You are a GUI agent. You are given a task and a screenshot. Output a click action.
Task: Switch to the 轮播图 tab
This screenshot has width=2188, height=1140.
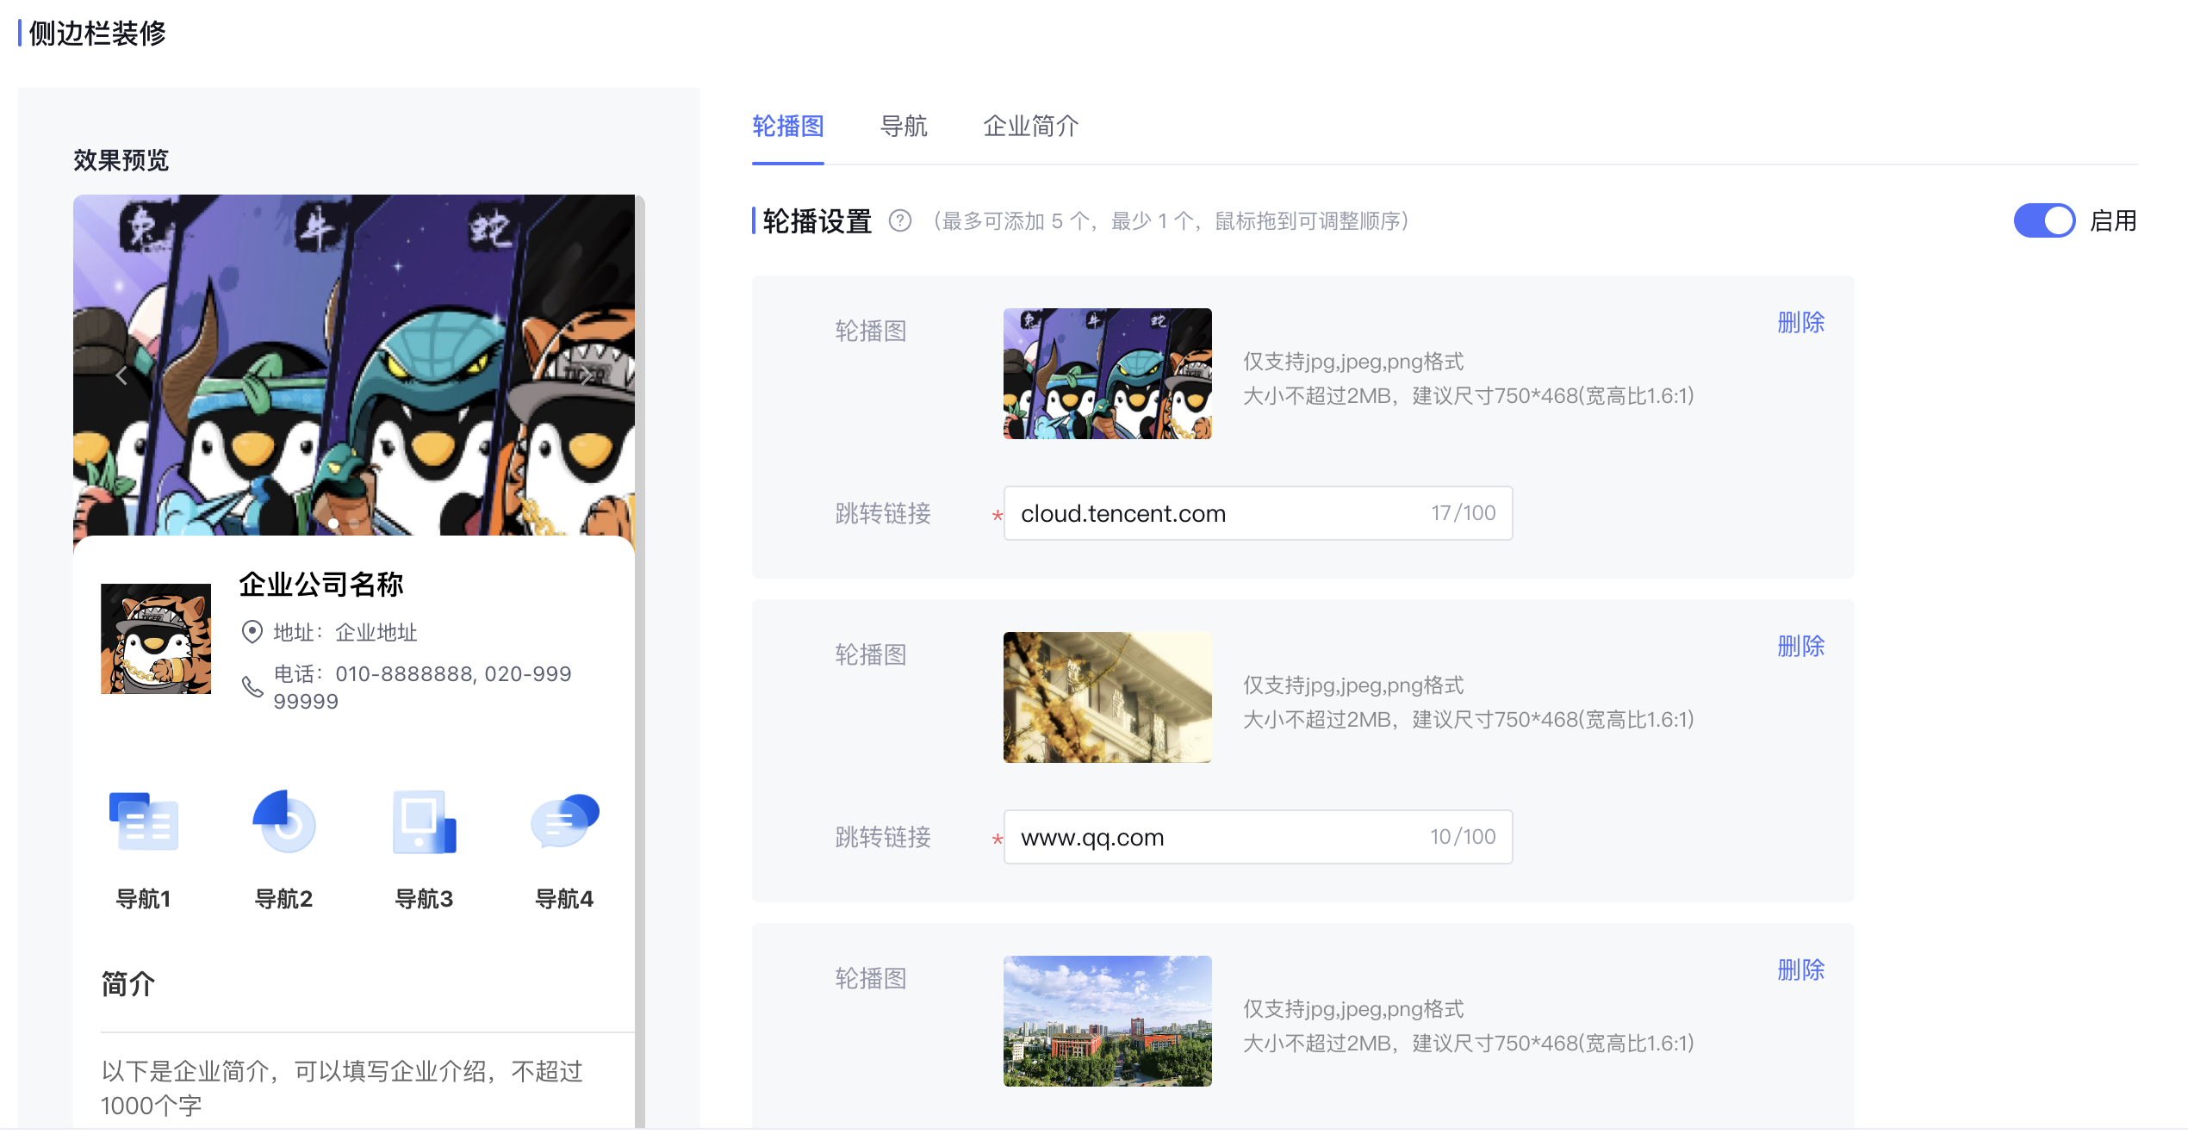coord(788,127)
